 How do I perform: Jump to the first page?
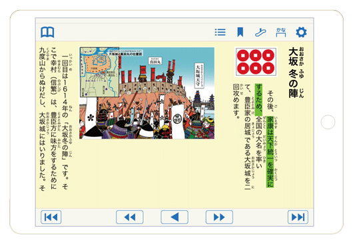51,217
